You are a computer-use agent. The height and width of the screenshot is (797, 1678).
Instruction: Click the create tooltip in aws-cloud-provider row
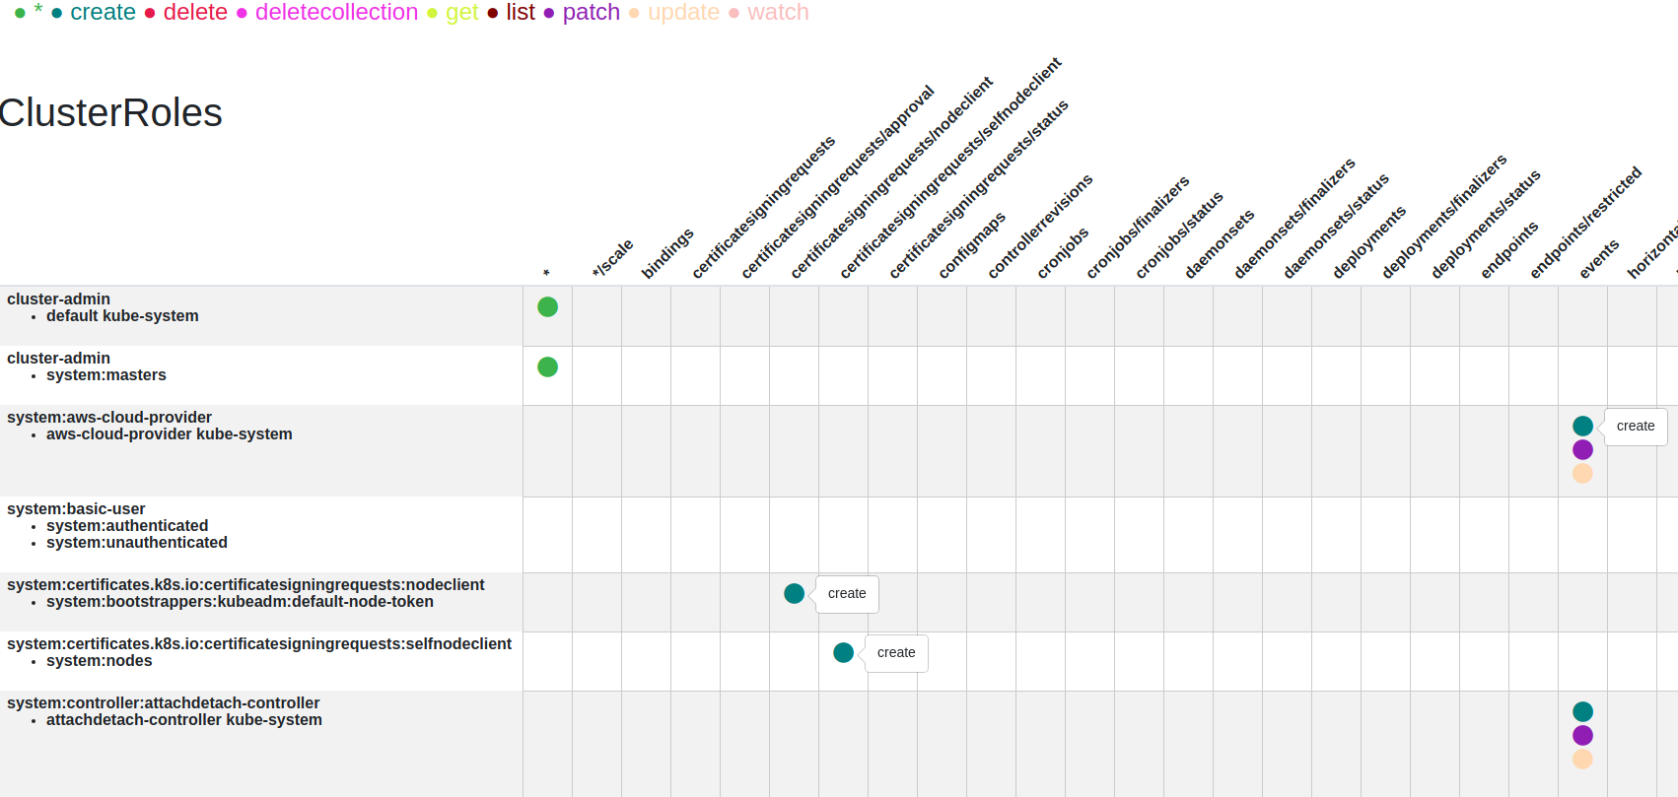(1636, 427)
